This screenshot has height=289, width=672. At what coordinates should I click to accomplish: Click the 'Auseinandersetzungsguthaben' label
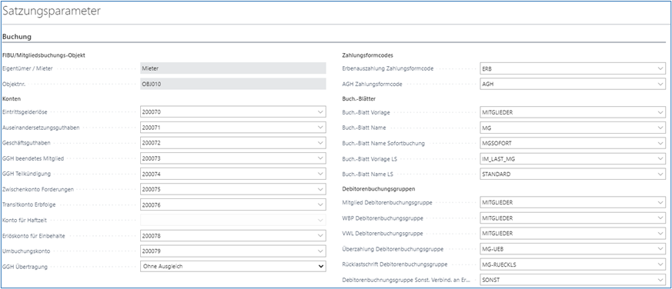pyautogui.click(x=41, y=128)
